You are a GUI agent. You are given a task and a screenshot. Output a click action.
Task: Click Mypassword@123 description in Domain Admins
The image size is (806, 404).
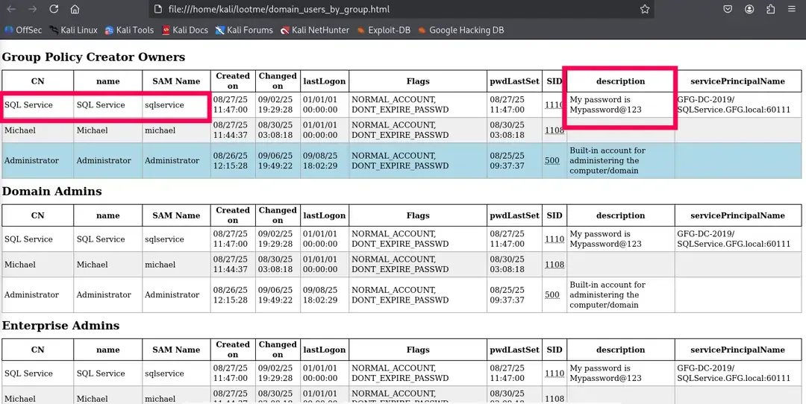tap(605, 239)
